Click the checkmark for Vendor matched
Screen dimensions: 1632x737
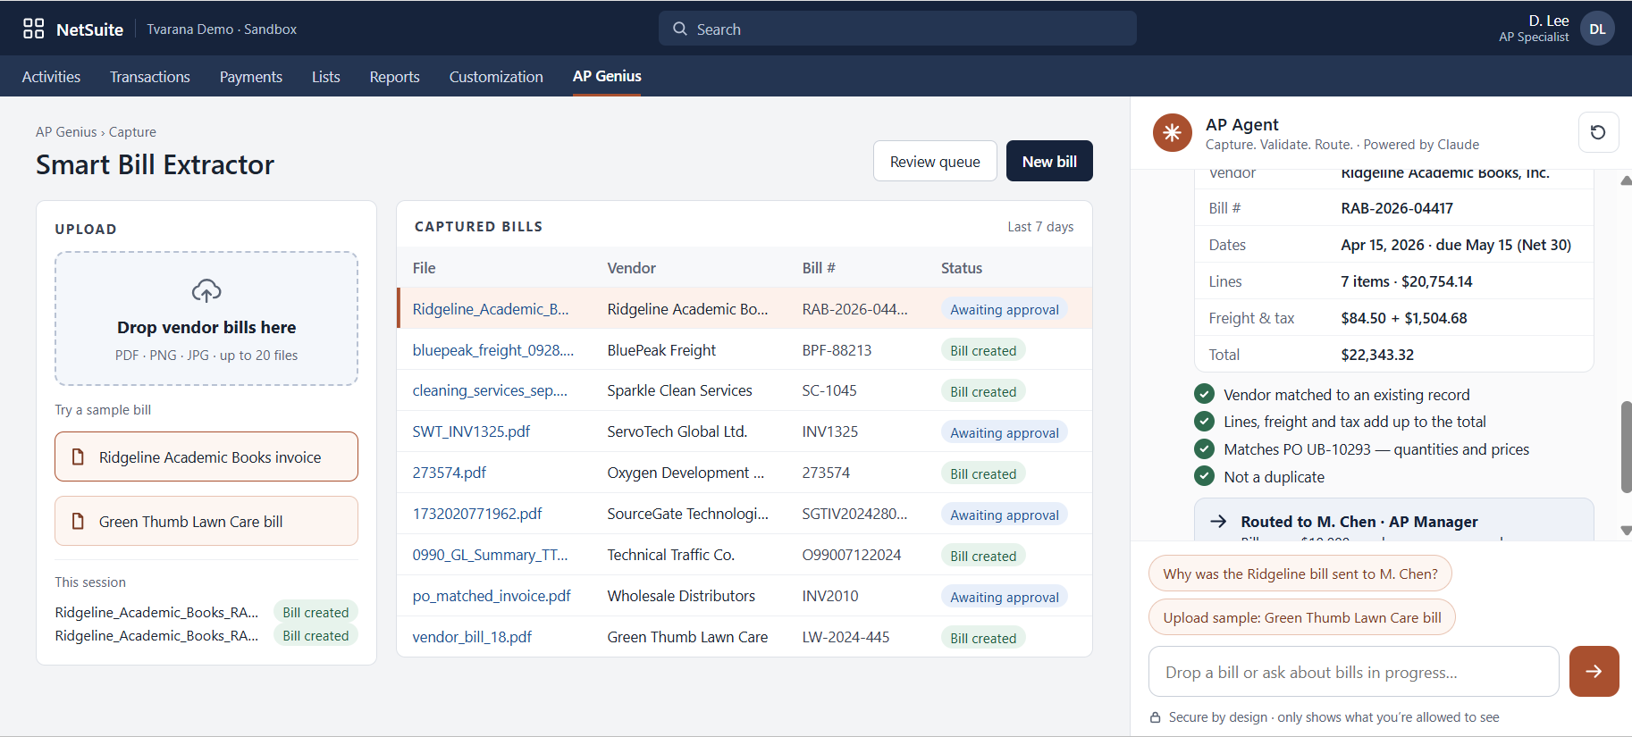click(x=1204, y=394)
